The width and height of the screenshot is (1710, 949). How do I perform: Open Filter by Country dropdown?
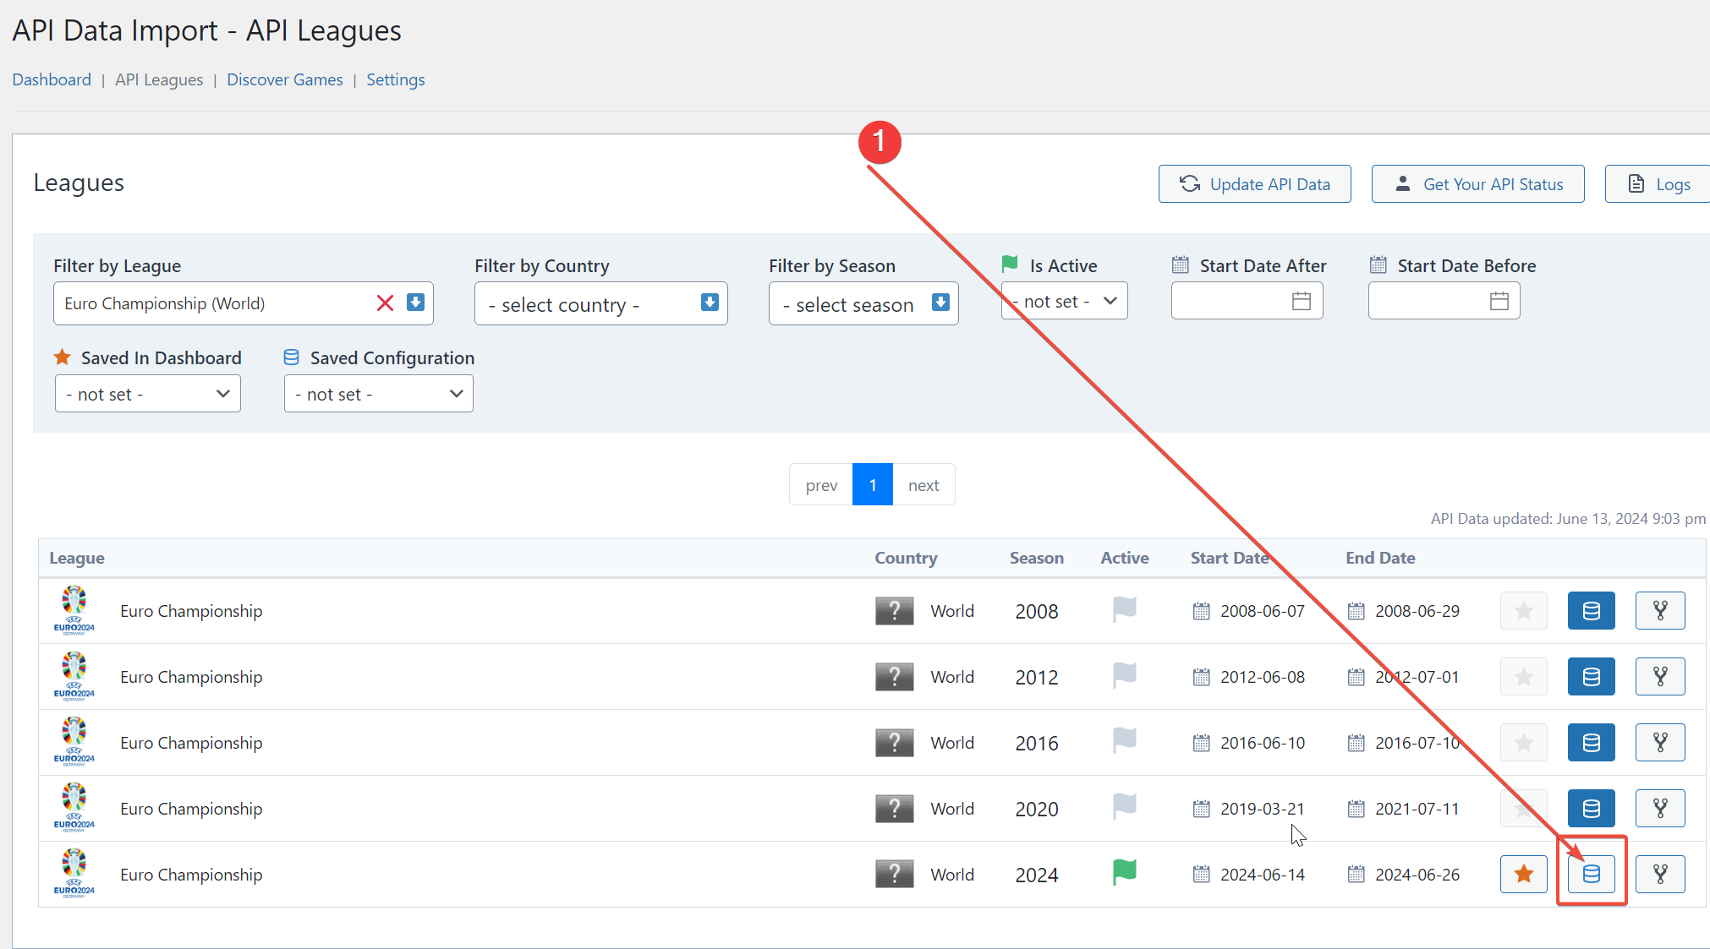(x=600, y=303)
